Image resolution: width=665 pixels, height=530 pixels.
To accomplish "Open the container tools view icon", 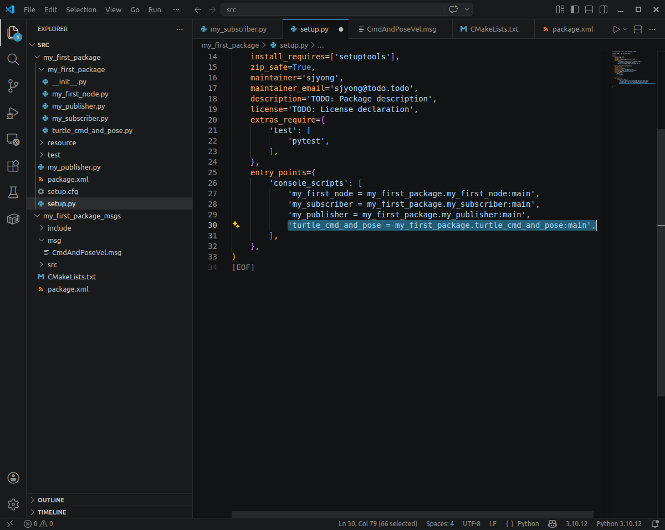I will (13, 219).
